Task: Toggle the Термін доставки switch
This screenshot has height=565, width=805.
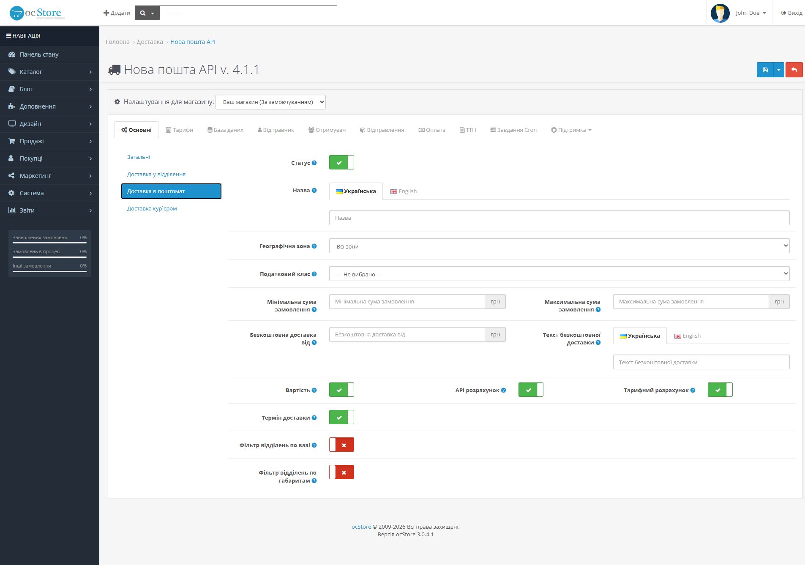Action: 341,417
